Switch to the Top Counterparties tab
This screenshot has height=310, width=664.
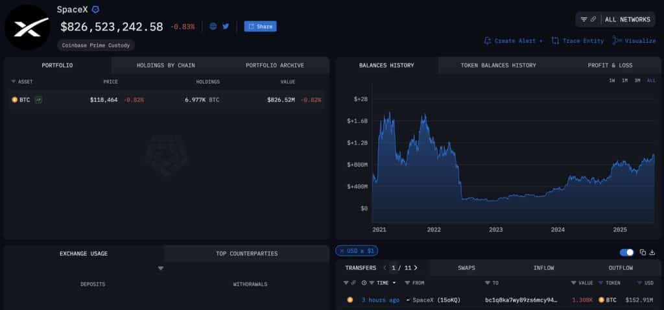(247, 254)
